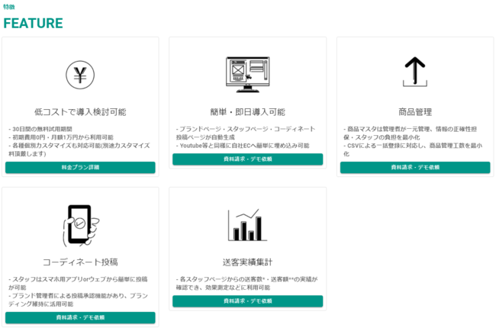Select the FEATURE heading
The width and height of the screenshot is (496, 328).
33,24
